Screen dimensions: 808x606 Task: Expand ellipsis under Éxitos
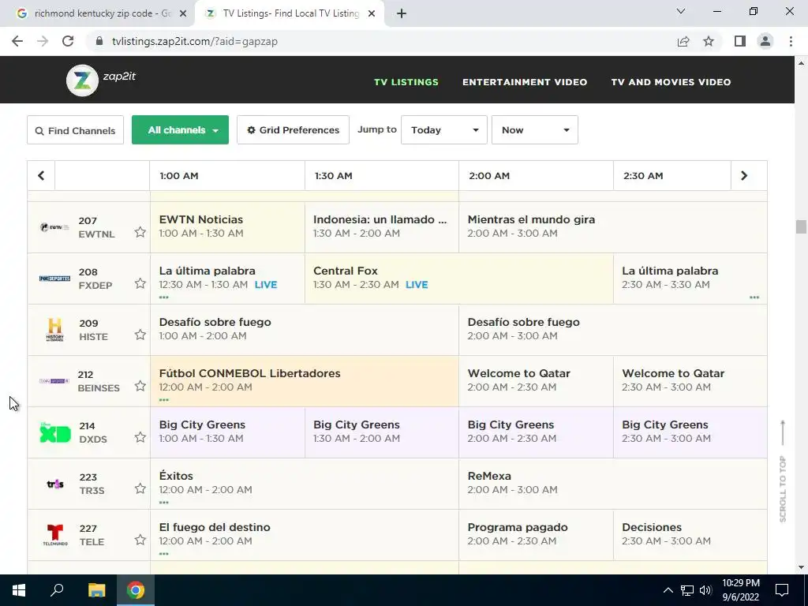point(164,503)
